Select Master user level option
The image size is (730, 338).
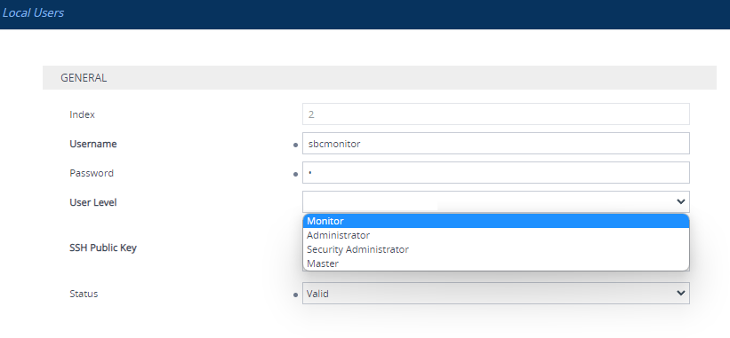[496, 263]
